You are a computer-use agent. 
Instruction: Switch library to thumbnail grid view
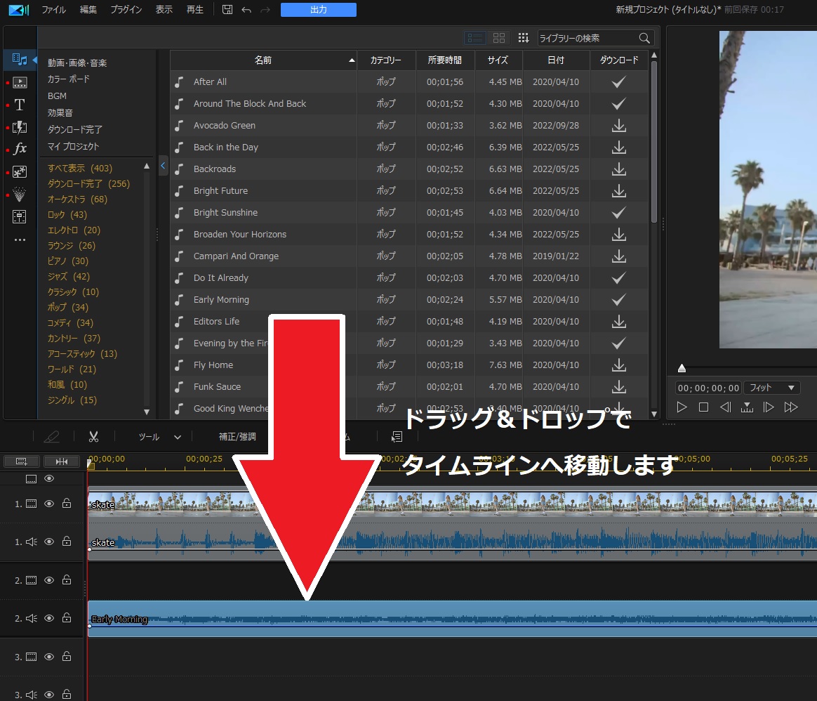pyautogui.click(x=499, y=38)
